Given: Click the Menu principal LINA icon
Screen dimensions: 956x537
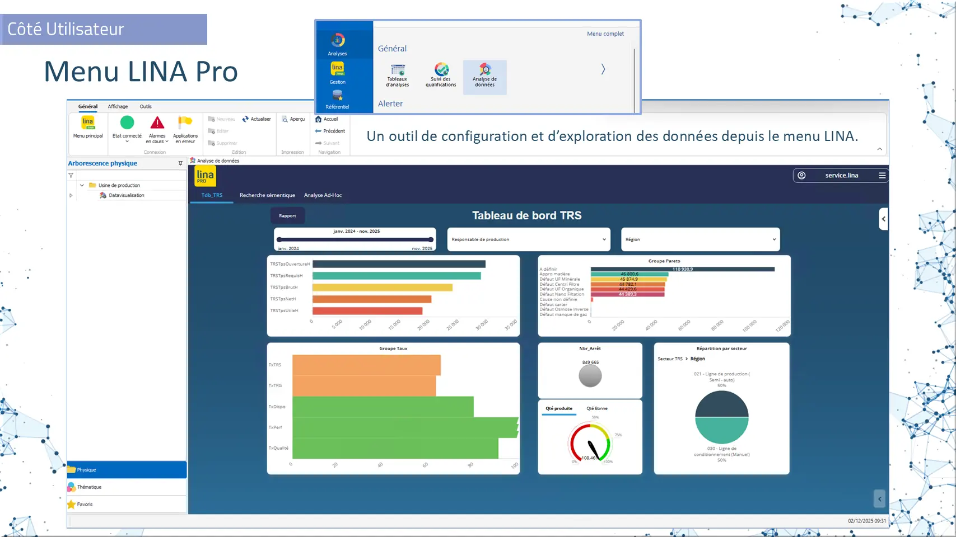Looking at the screenshot, I should click(88, 123).
